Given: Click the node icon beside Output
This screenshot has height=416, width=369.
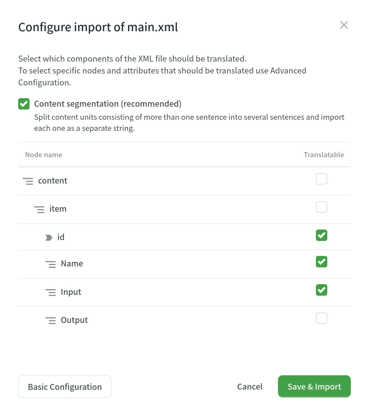Looking at the screenshot, I should point(51,321).
